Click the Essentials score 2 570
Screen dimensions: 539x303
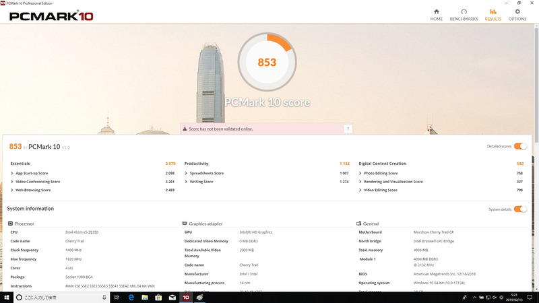(170, 164)
